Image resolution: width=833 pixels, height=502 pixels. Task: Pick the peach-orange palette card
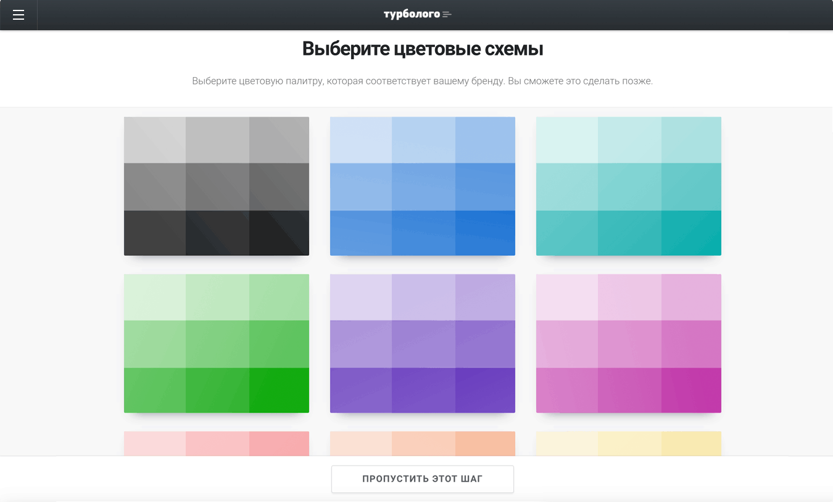click(423, 443)
